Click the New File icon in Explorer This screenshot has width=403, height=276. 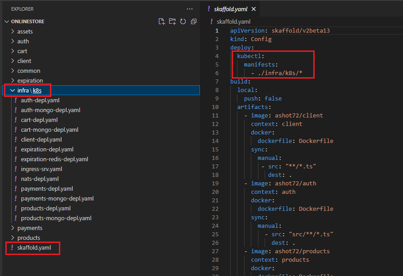(x=162, y=21)
